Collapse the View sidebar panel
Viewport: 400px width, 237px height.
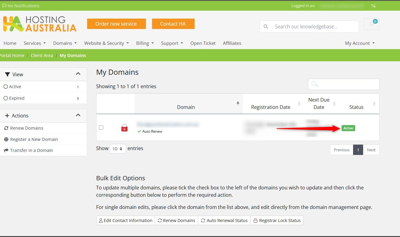click(78, 74)
